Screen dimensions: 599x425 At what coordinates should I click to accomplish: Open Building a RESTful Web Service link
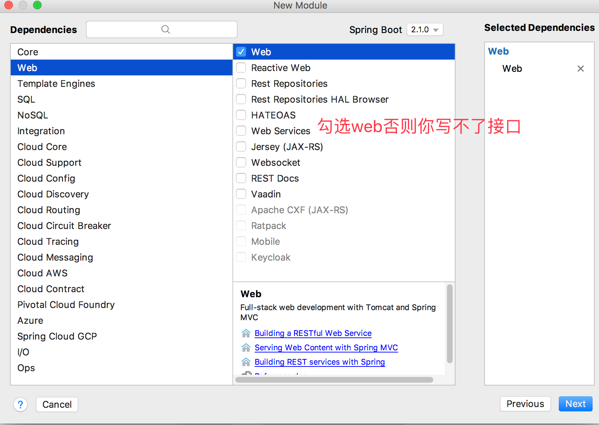click(313, 333)
